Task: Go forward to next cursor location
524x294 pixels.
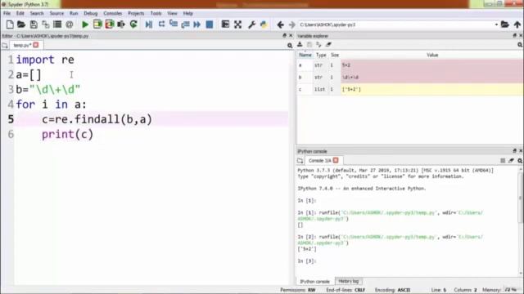Action: pyautogui.click(x=291, y=24)
